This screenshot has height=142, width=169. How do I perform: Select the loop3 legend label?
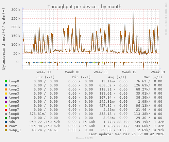point(14,94)
